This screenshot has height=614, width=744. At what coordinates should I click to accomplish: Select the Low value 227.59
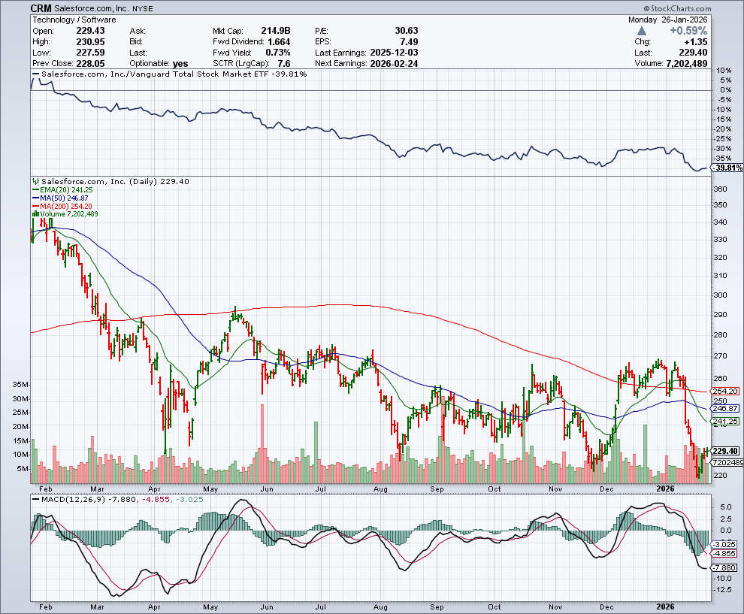pos(91,52)
